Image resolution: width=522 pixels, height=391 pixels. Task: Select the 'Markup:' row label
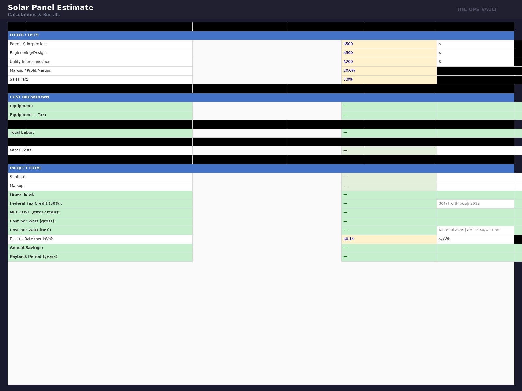(x=100, y=186)
